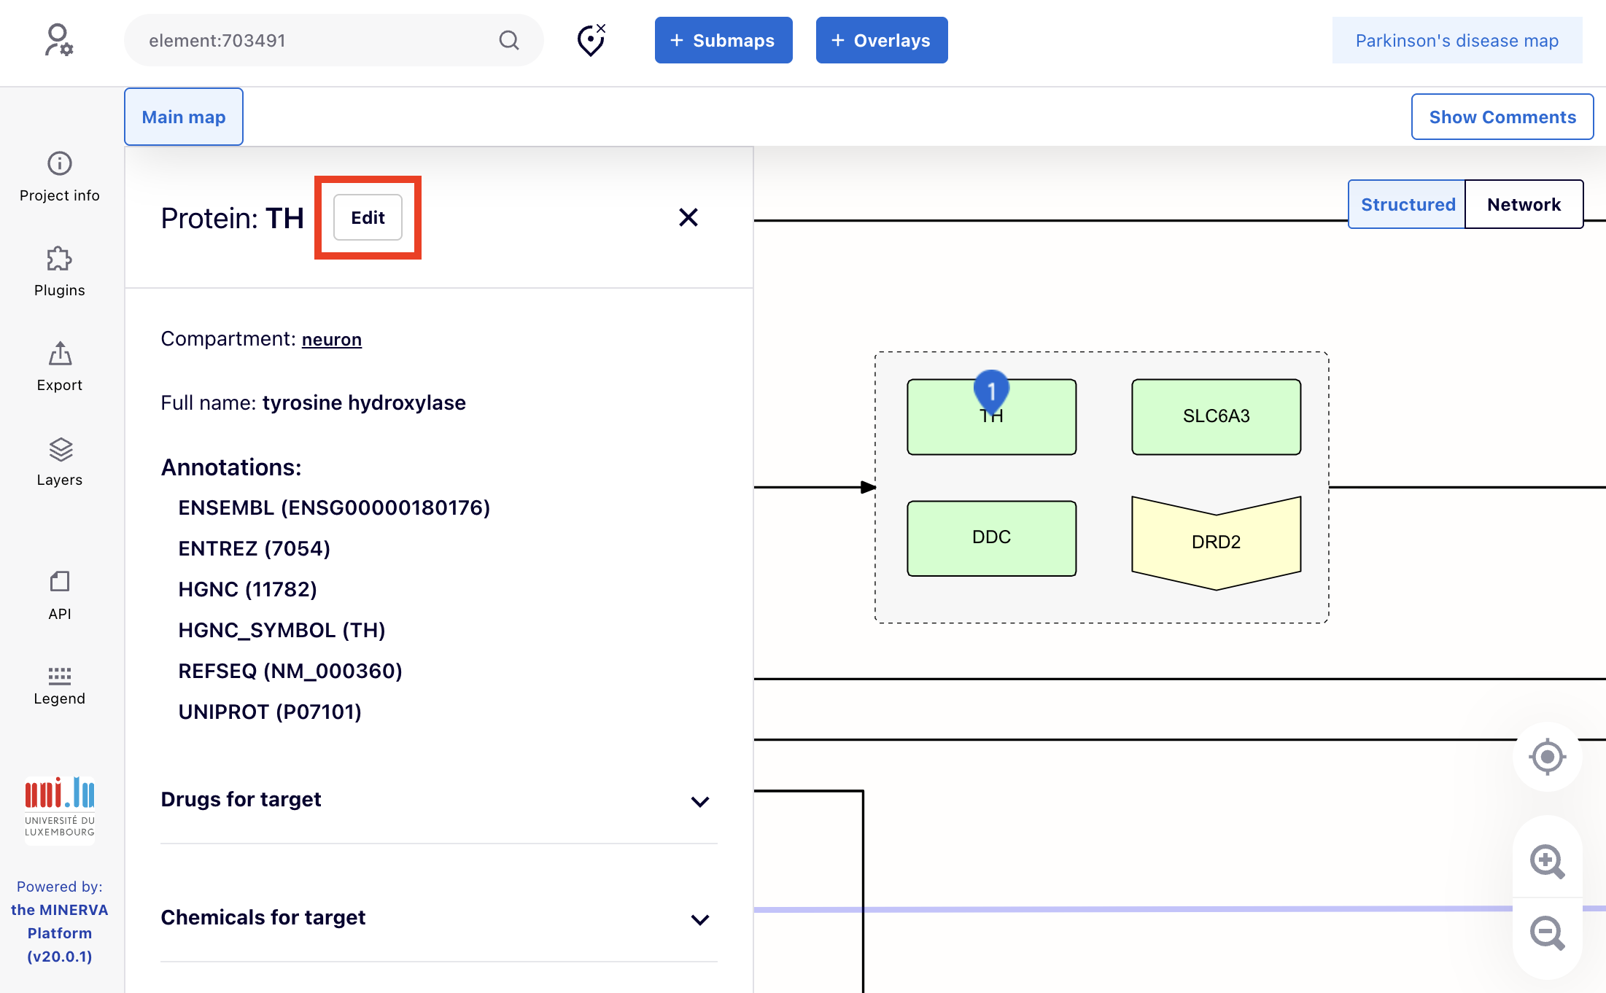Clear map pins with pin icon
1606x993 pixels.
tap(591, 40)
